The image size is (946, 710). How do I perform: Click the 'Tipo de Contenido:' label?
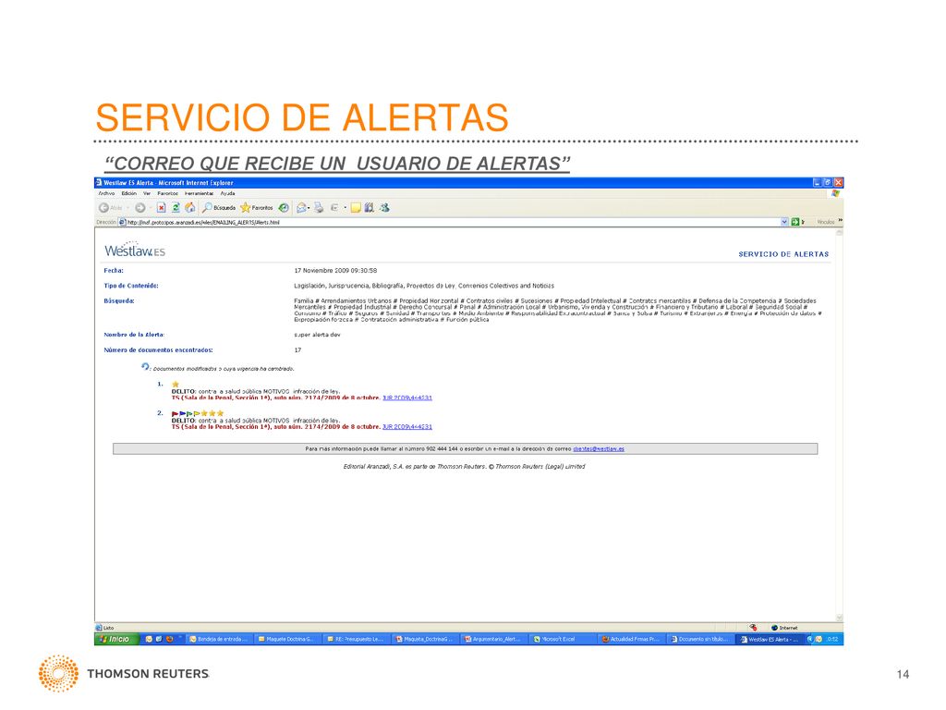pos(131,286)
